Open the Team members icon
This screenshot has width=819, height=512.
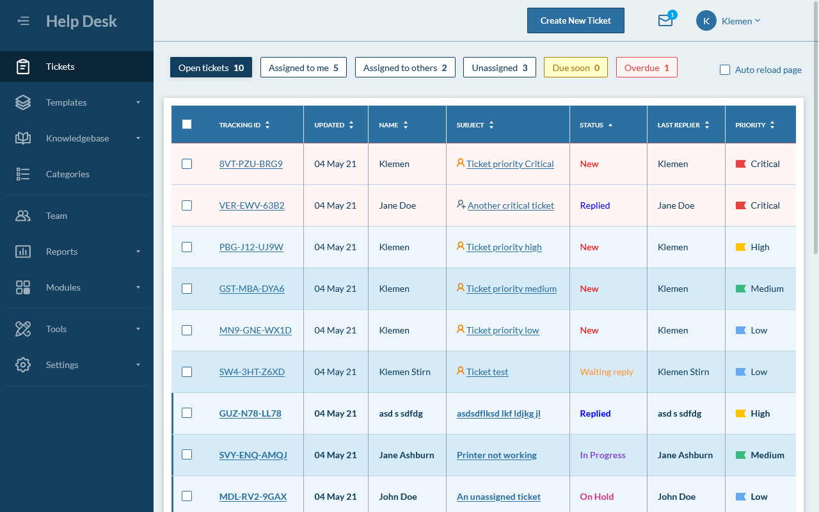[22, 216]
